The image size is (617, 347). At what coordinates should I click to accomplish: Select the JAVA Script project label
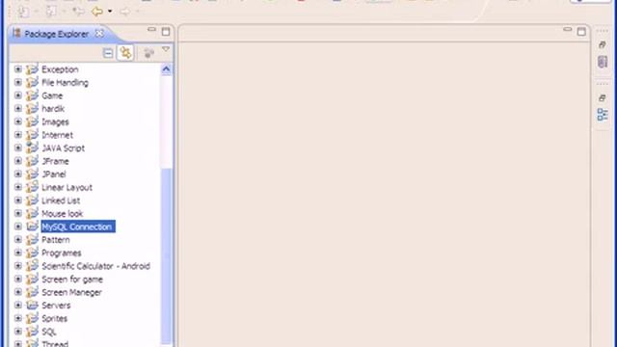[x=64, y=147]
